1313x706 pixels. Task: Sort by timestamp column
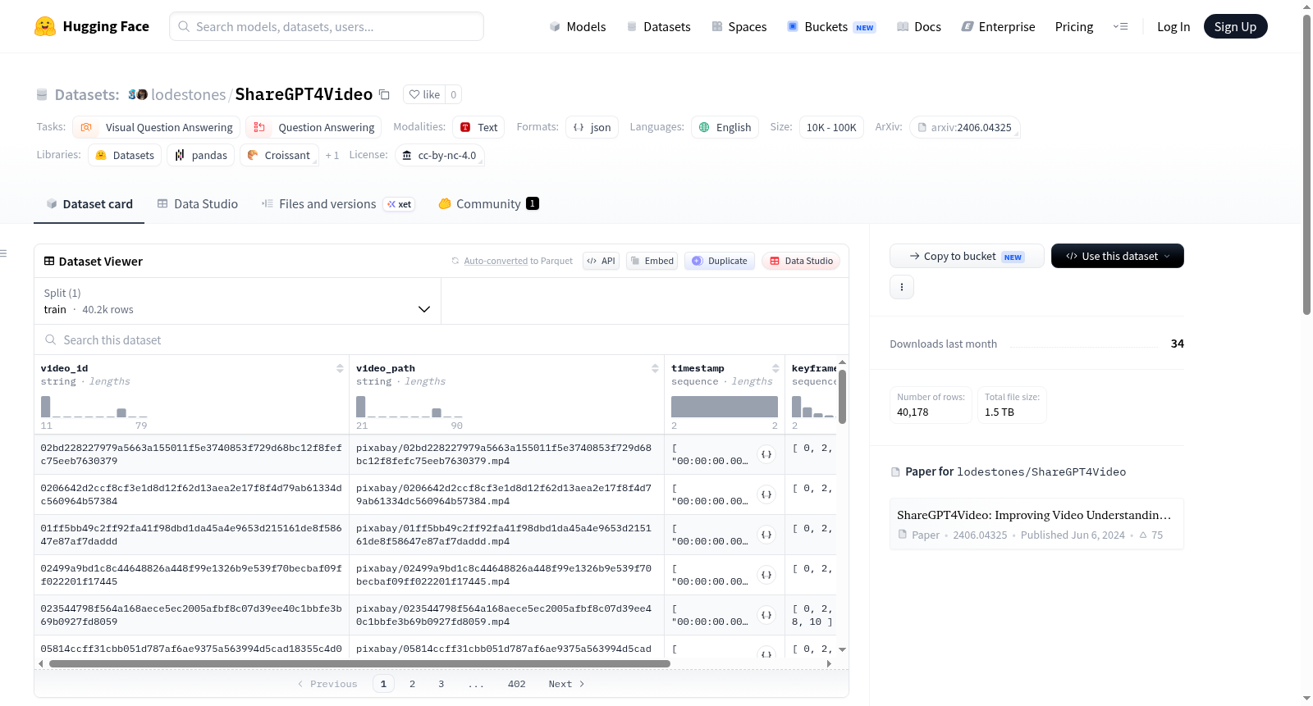775,368
